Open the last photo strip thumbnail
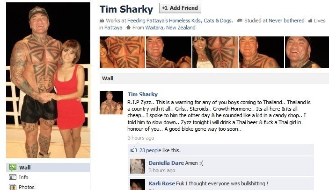This screenshot has height=190, width=329. click(307, 52)
